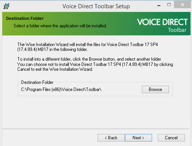The height and width of the screenshot is (146, 192).
Task: Click the 'Select a folder where the application' subtitle
Action: [x=60, y=26]
